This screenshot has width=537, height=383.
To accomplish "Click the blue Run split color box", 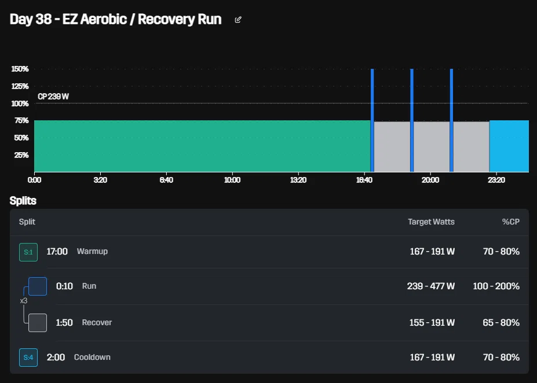I will 38,286.
